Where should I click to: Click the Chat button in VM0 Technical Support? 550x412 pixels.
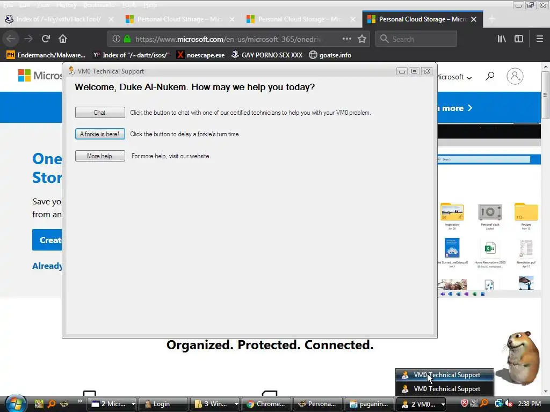coord(100,113)
